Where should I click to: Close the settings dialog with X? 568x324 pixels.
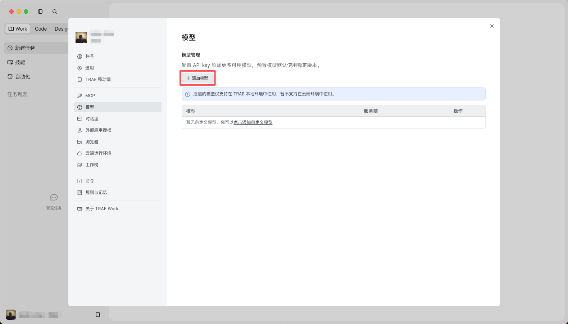click(x=492, y=26)
